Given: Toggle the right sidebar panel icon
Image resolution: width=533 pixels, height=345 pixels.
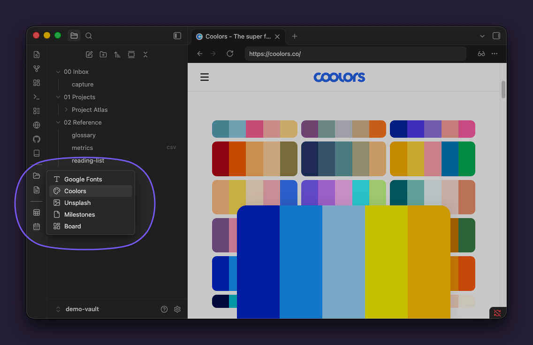Looking at the screenshot, I should tap(496, 36).
